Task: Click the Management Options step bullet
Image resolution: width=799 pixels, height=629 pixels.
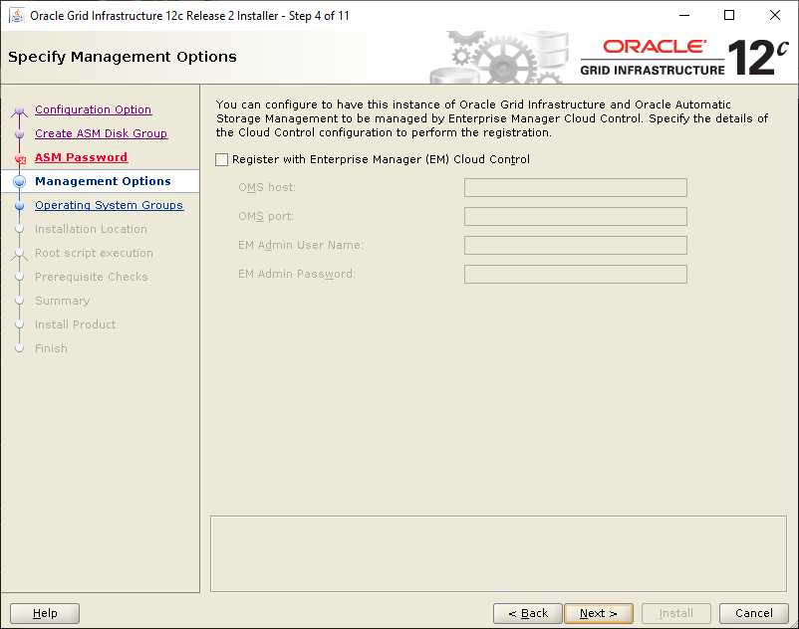Action: 20,182
